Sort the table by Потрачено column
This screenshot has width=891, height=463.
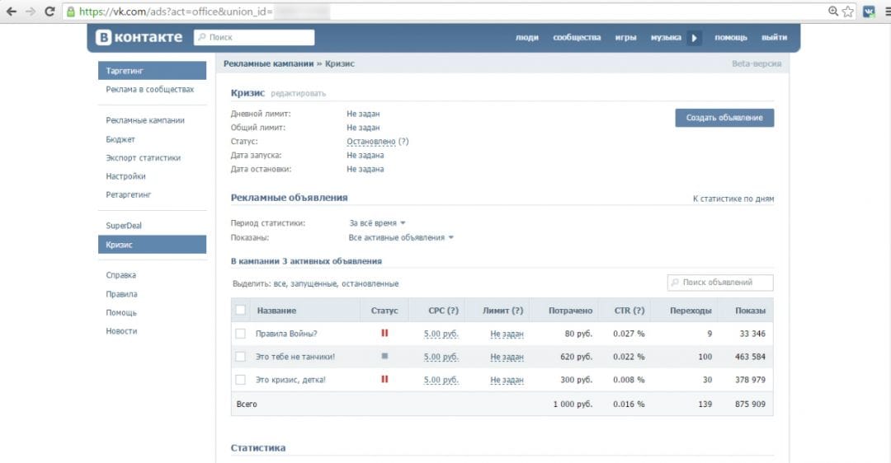[570, 311]
